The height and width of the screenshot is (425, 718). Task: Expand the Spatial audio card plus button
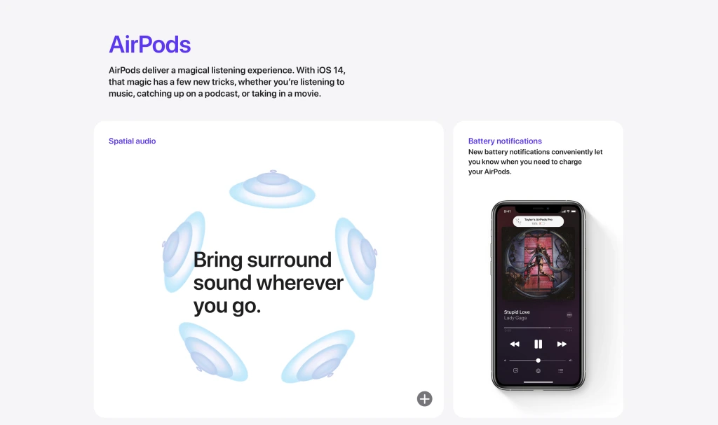pyautogui.click(x=424, y=399)
